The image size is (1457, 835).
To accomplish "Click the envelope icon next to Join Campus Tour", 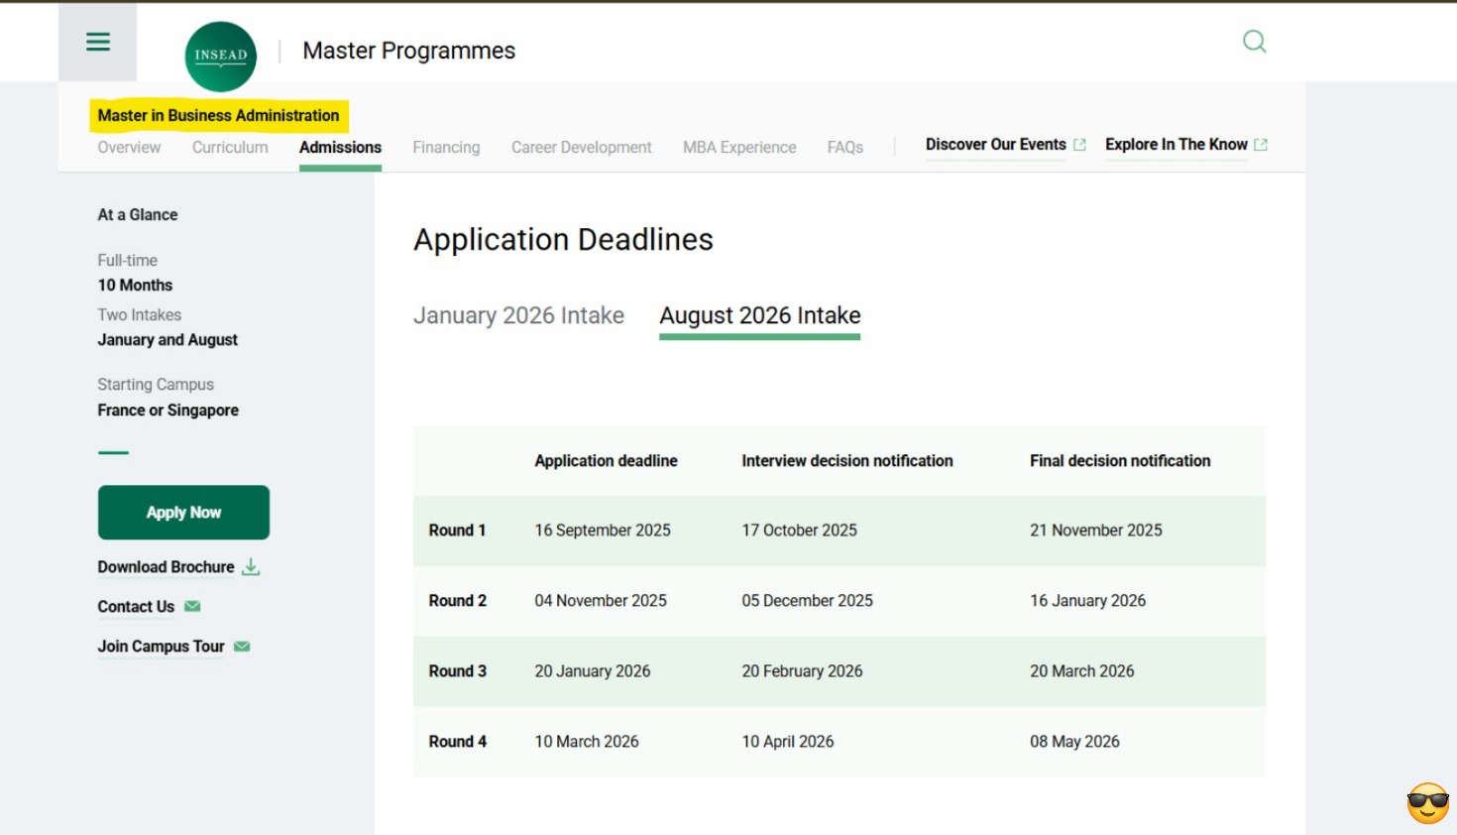I will [x=242, y=647].
